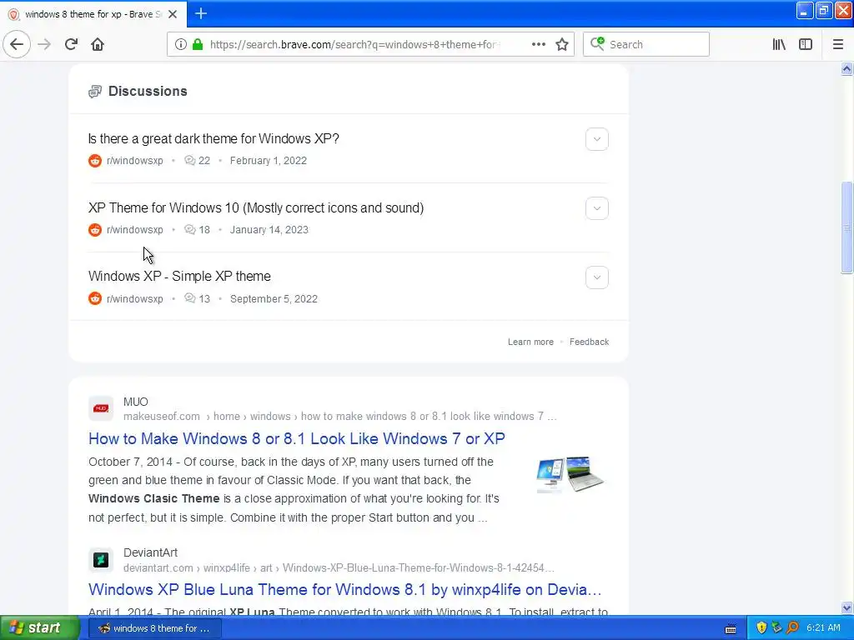Image resolution: width=854 pixels, height=640 pixels.
Task: Open the browser home page
Action: (x=98, y=45)
